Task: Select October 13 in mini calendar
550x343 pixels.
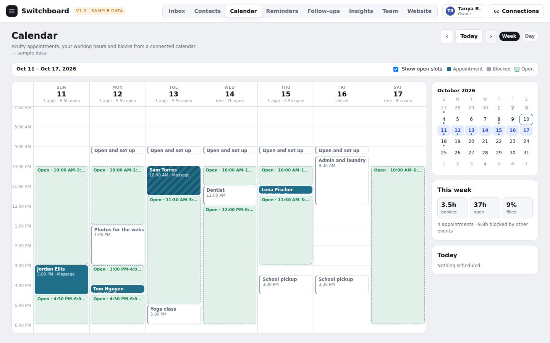Action: [471, 130]
